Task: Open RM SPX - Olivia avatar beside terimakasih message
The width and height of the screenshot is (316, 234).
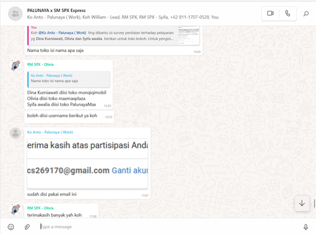Action: tap(16, 209)
